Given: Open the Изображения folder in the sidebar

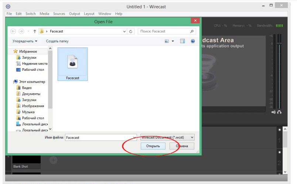Looking at the screenshot, I should [30, 106].
